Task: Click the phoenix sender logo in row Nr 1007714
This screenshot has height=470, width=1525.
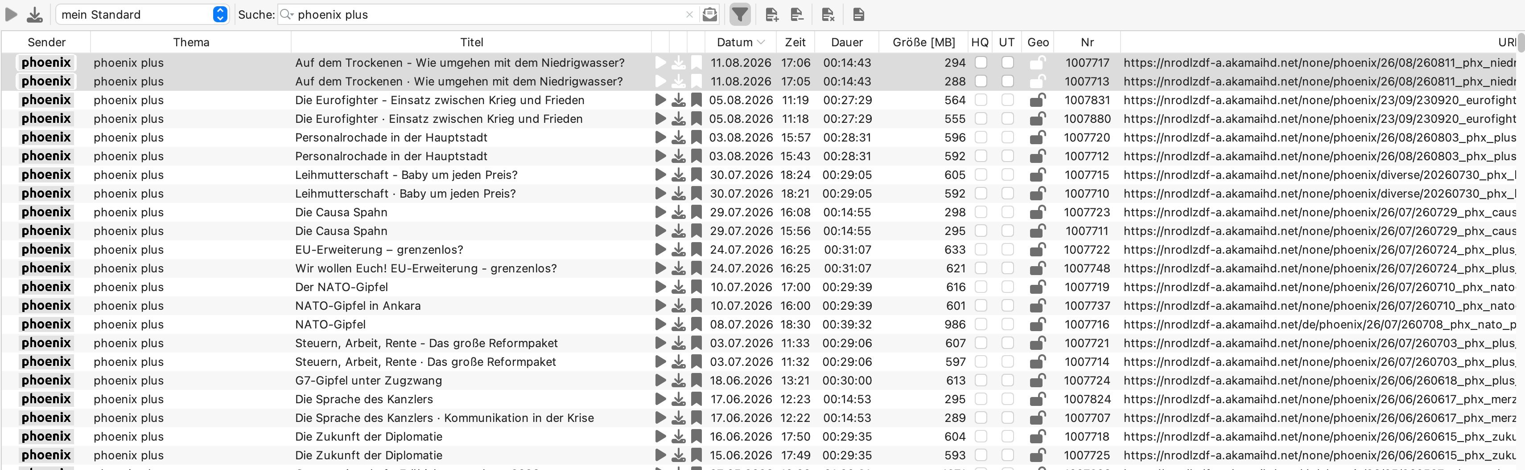Action: click(x=46, y=362)
